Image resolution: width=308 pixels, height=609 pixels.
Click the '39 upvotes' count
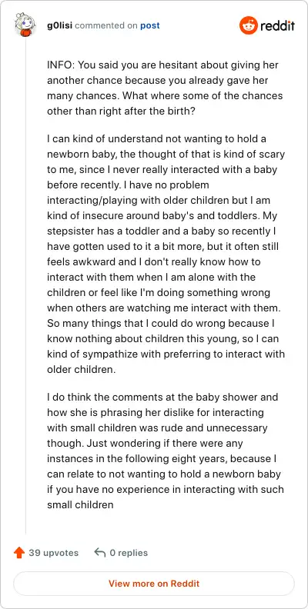click(x=54, y=553)
